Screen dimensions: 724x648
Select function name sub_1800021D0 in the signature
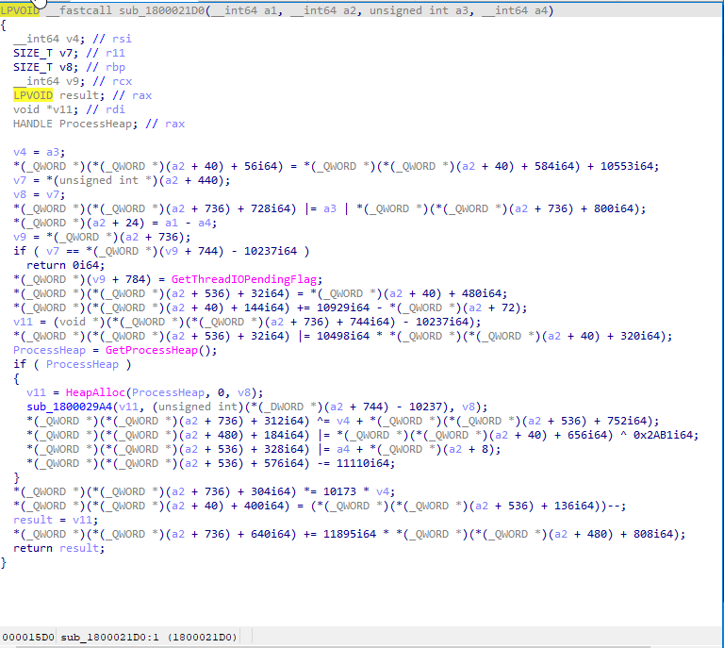[x=161, y=10]
